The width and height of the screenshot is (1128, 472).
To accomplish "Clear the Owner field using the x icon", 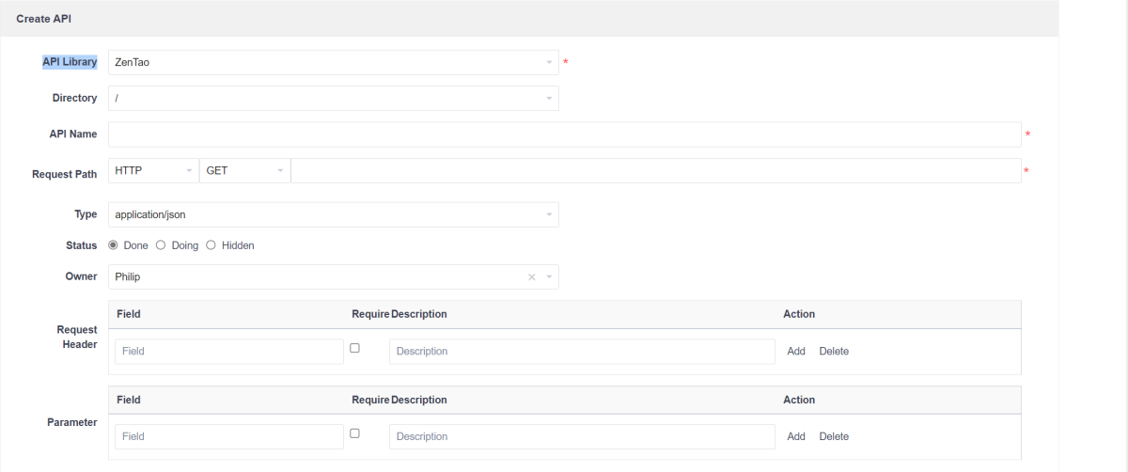I will tap(531, 277).
